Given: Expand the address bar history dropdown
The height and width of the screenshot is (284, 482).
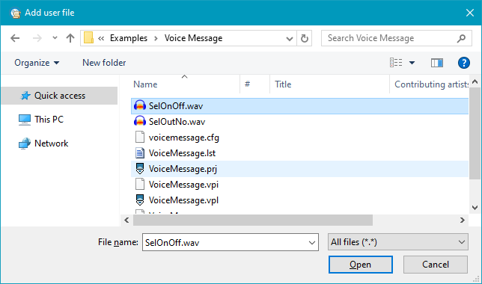Looking at the screenshot, I should click(289, 38).
